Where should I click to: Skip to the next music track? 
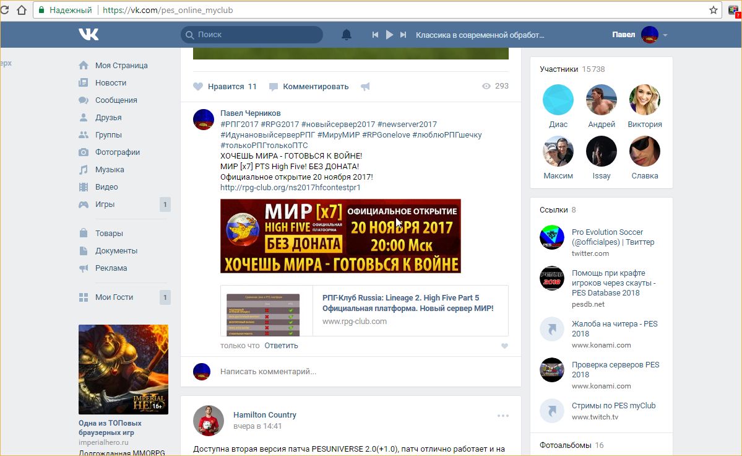click(x=403, y=35)
